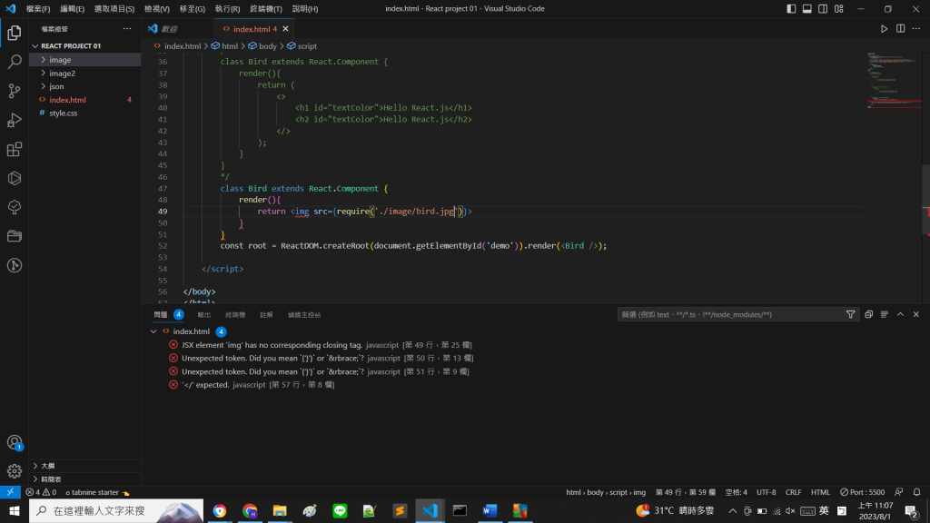Screen dimensions: 930x523
Task: Click the filter icon in Problems panel
Action: click(850, 314)
